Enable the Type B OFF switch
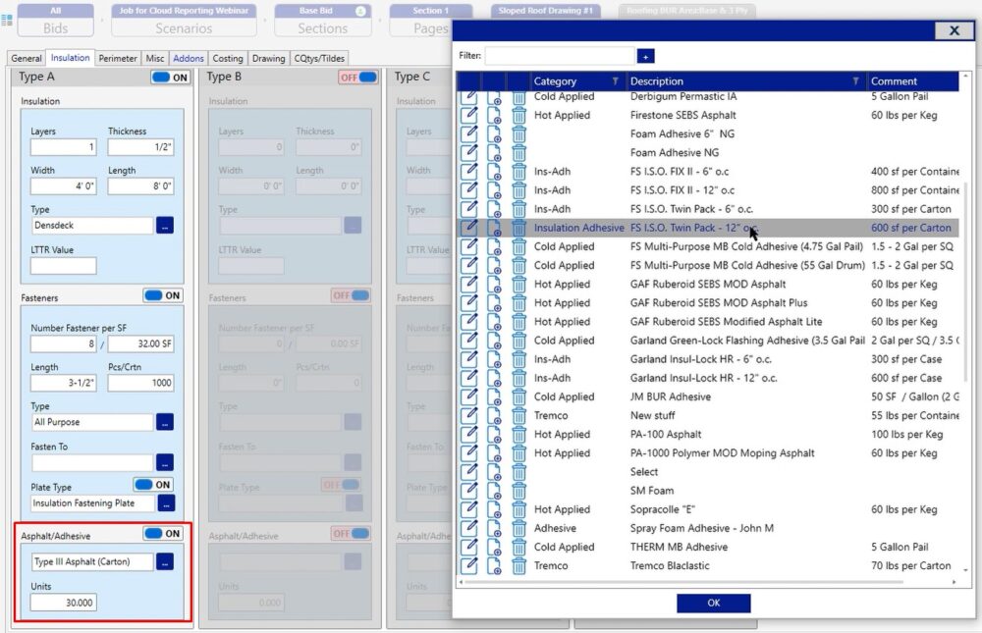 coord(358,78)
